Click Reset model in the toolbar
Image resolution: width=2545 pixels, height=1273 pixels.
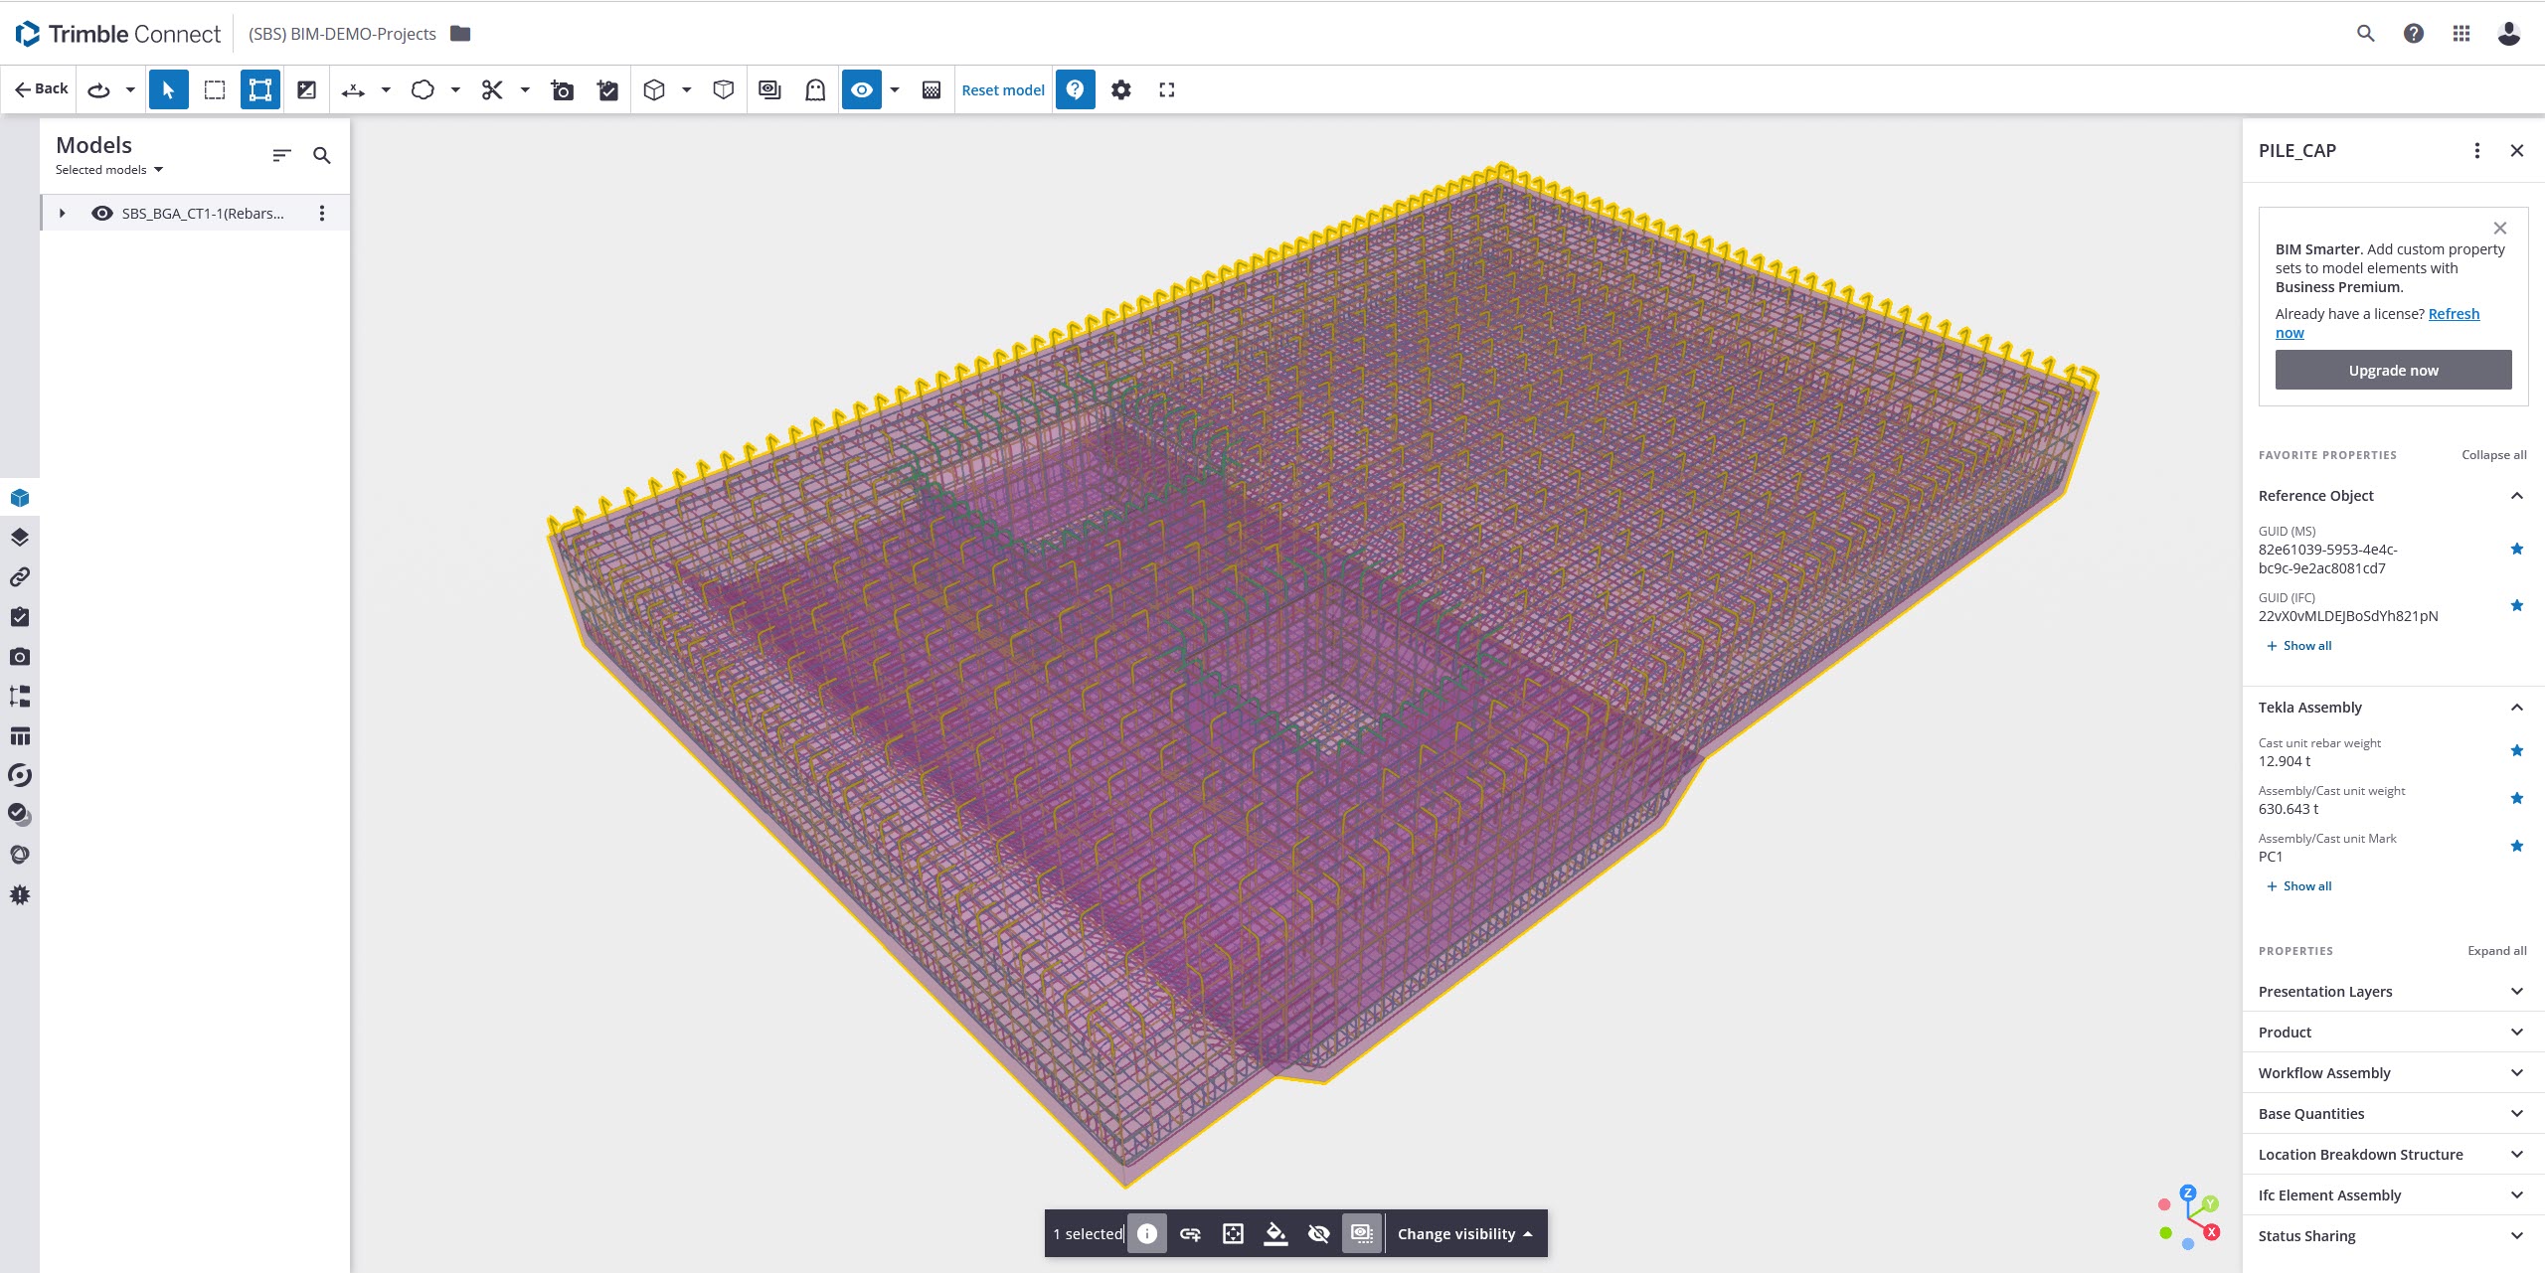coord(1001,89)
